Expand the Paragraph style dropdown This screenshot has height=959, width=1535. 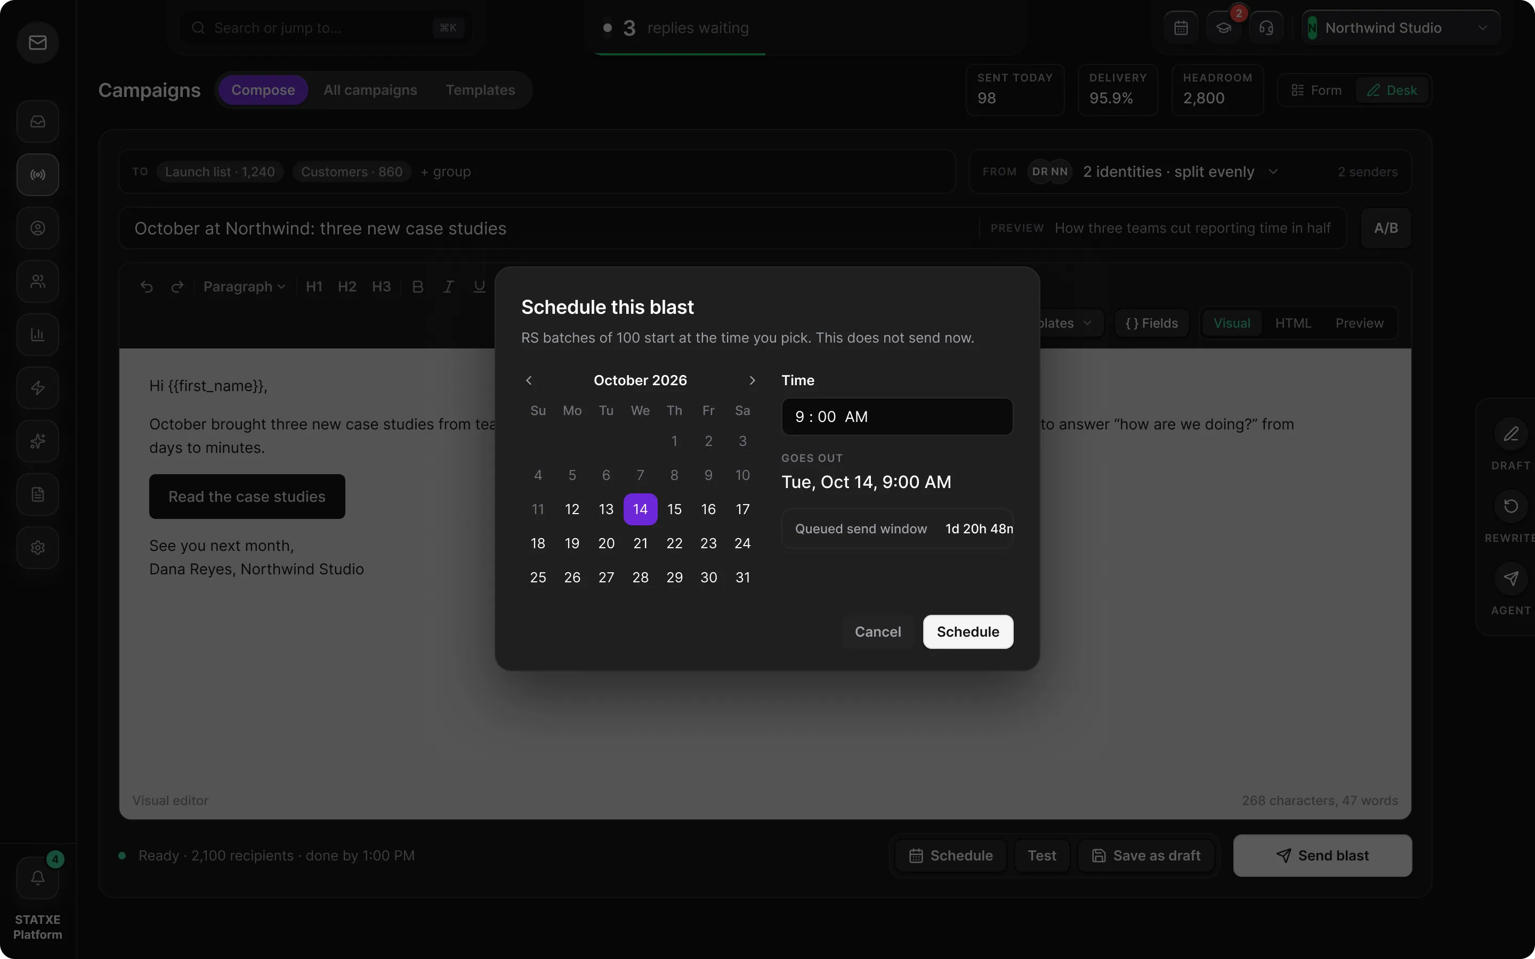244,287
